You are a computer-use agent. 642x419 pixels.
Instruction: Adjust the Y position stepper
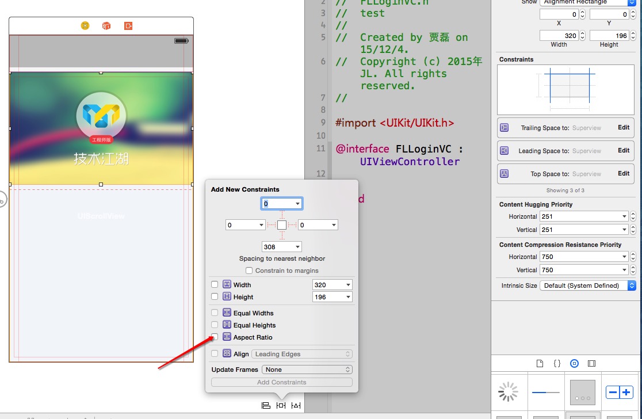633,14
